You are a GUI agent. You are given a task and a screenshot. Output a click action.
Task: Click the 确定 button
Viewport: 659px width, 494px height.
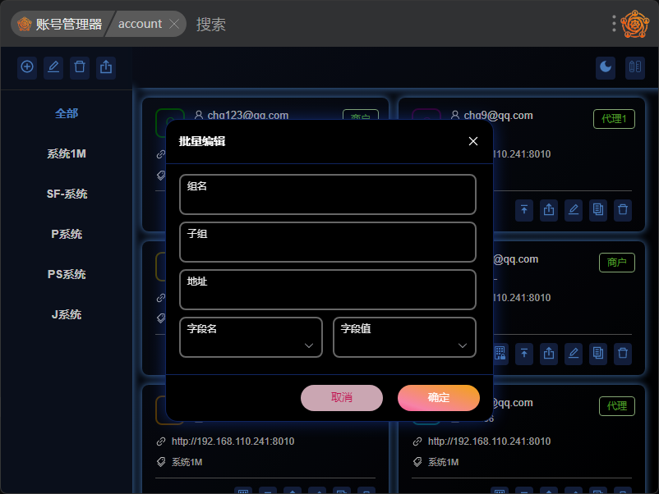point(438,397)
